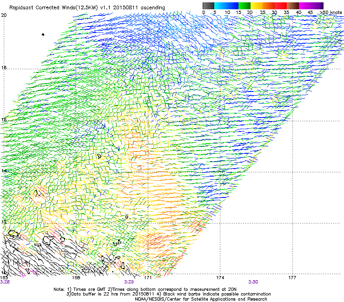Click the chart title 'Rapidscat Corrected Winds(12.5KM)'
The width and height of the screenshot is (344, 302).
(54, 8)
